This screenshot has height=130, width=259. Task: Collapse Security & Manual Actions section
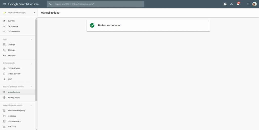(x=32, y=87)
